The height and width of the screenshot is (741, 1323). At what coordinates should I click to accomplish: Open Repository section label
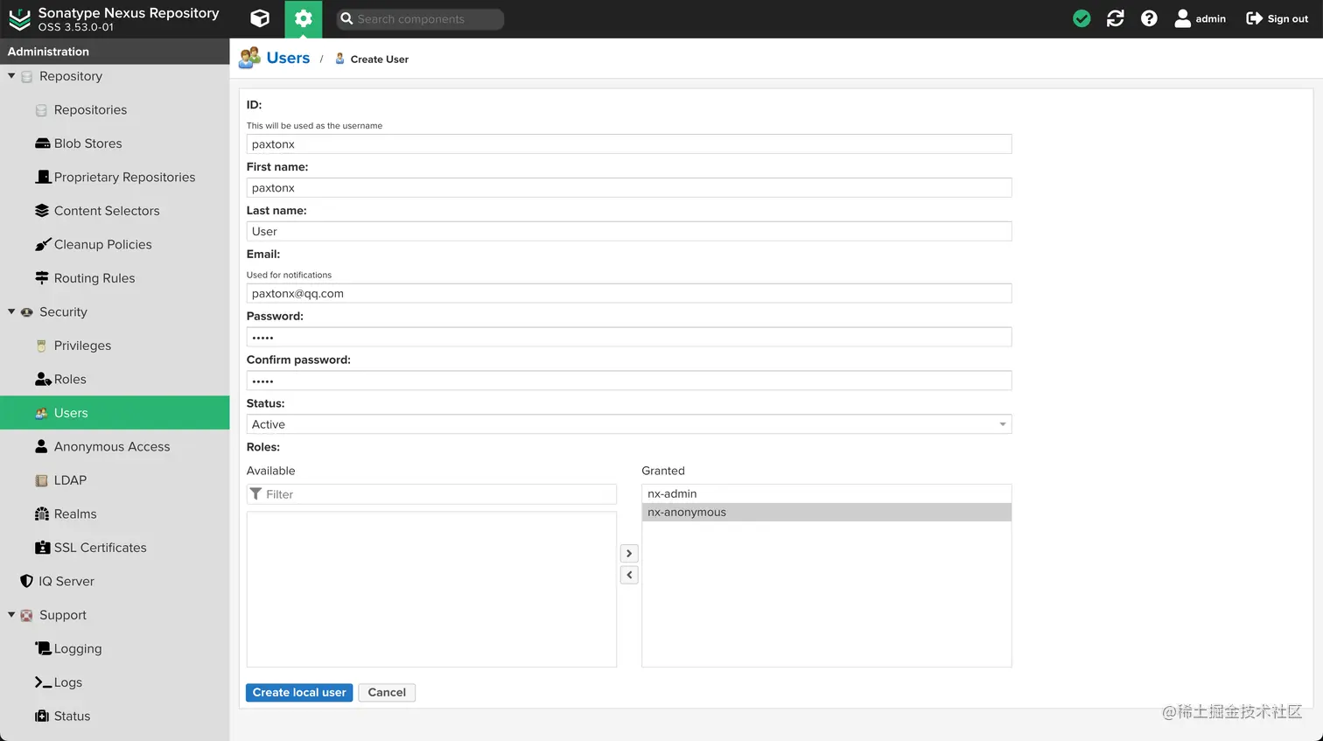pos(71,76)
